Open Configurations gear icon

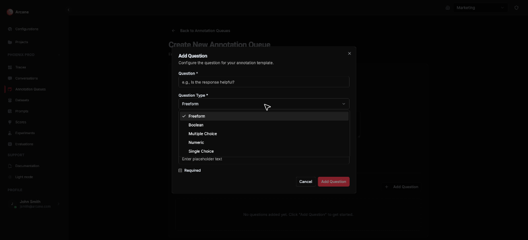pyautogui.click(x=10, y=29)
